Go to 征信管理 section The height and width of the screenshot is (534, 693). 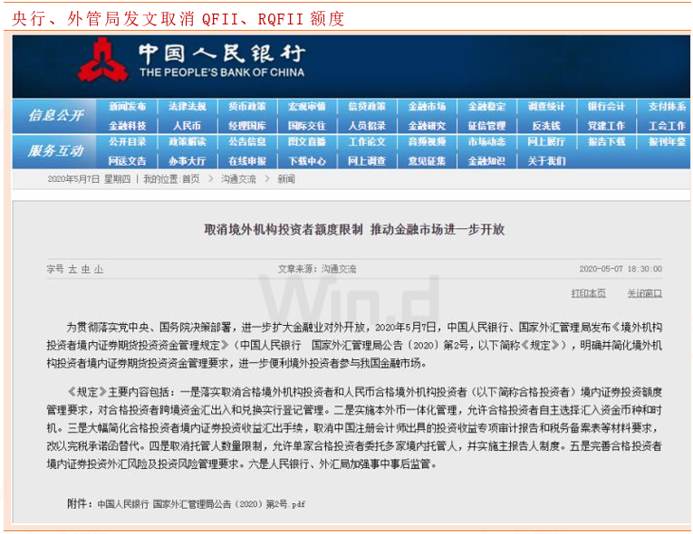click(486, 126)
